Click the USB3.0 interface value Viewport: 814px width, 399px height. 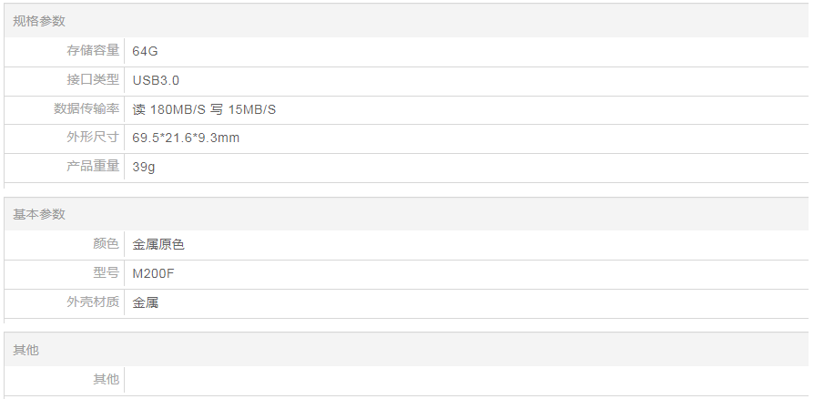coord(156,80)
